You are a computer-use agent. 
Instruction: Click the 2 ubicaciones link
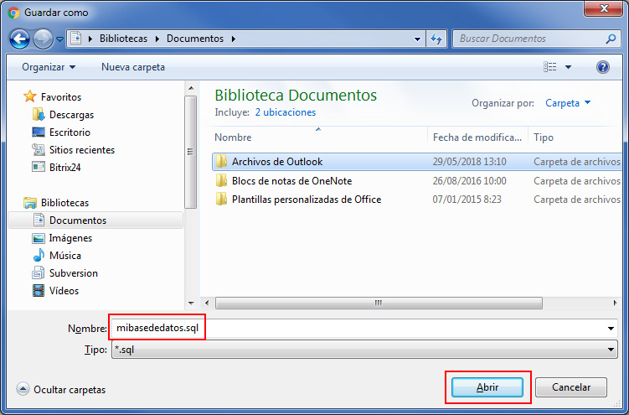286,112
